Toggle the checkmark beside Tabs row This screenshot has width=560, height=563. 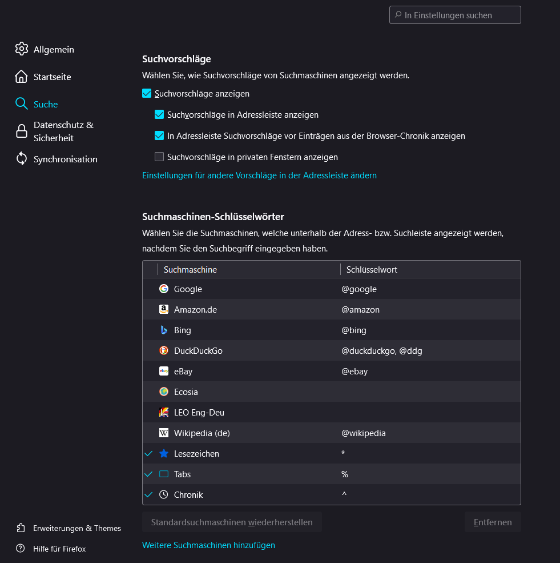pos(148,474)
